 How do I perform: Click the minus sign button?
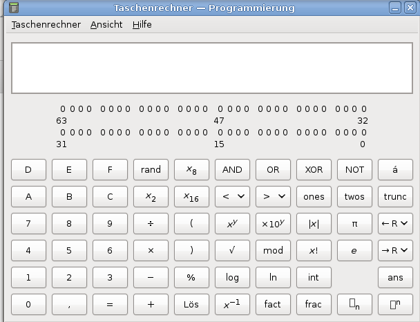point(151,277)
